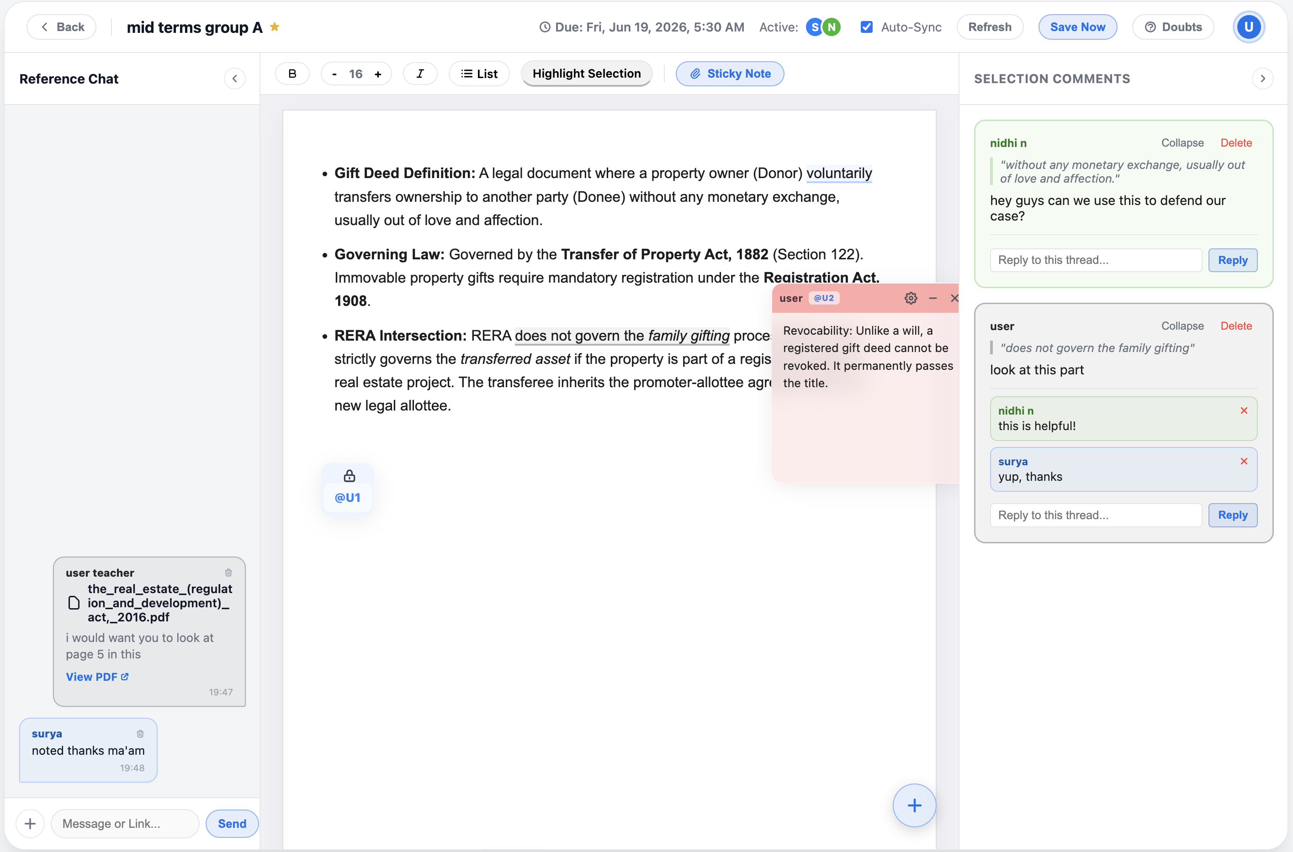
Task: Click reply field in user's thread
Action: coord(1096,515)
